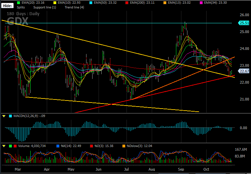The height and width of the screenshot is (174, 251).
Task: Click the 25.00 price axis label
Action: point(244,32)
